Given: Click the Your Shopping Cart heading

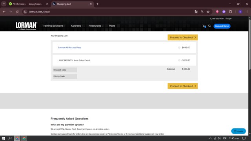Looking at the screenshot, I should (59, 36).
